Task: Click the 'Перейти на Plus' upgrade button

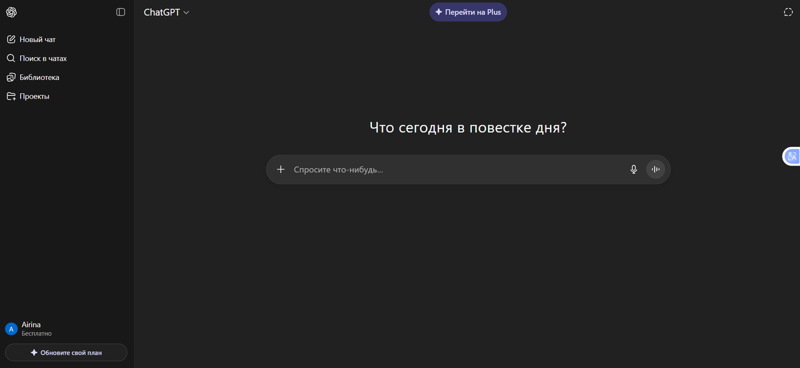Action: pos(468,12)
